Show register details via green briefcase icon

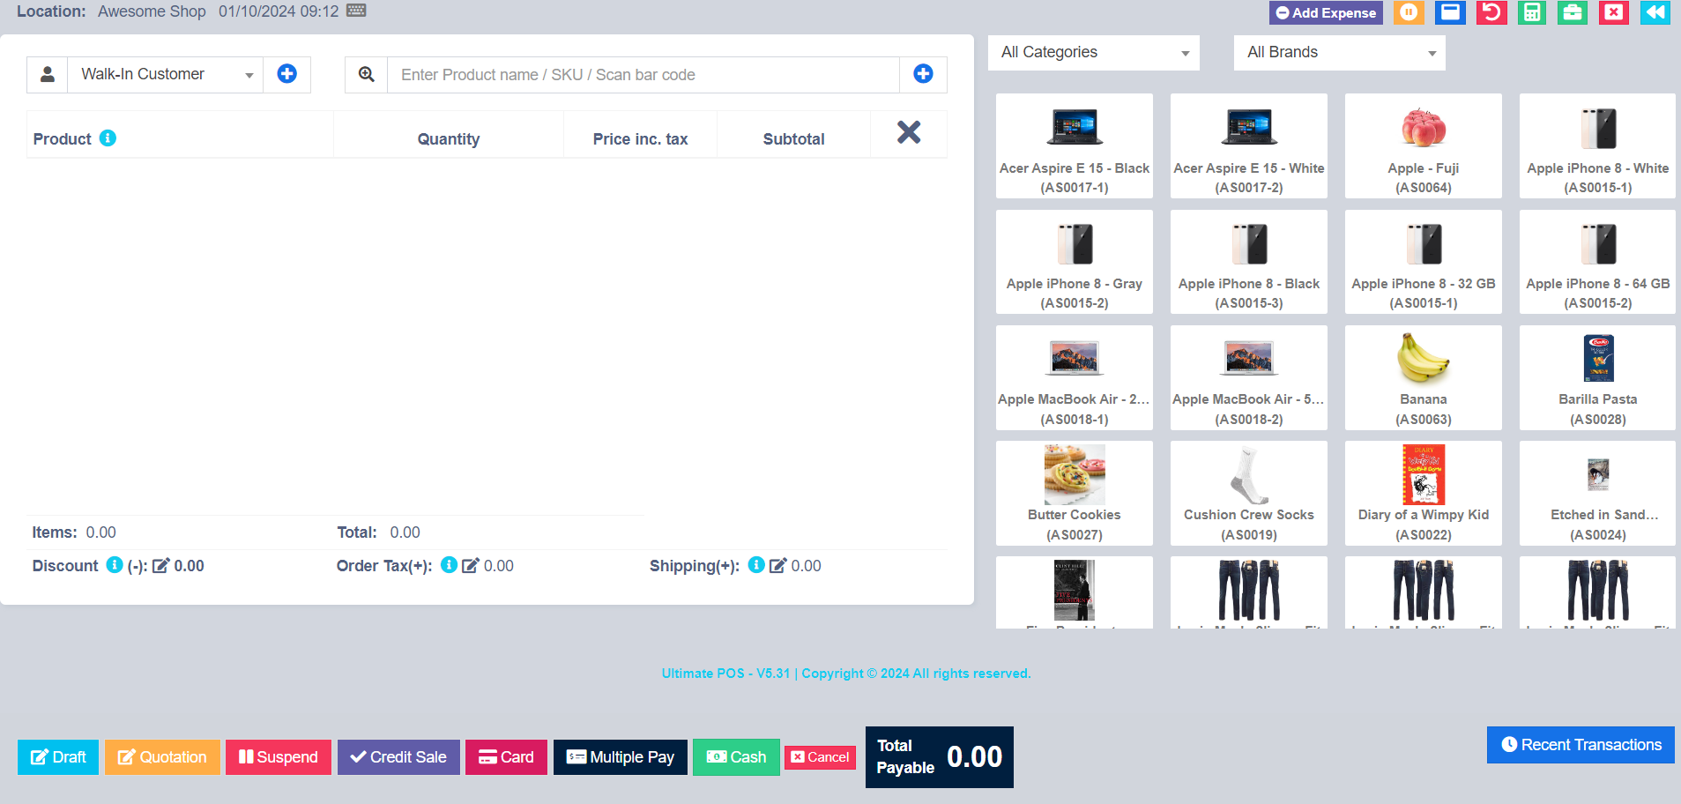pyautogui.click(x=1573, y=12)
